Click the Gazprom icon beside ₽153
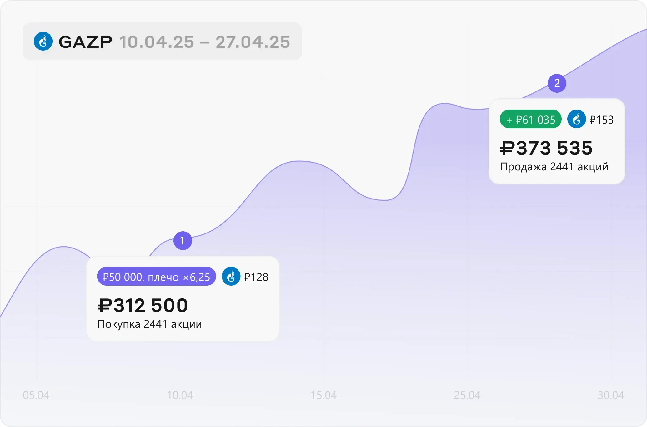 [576, 119]
